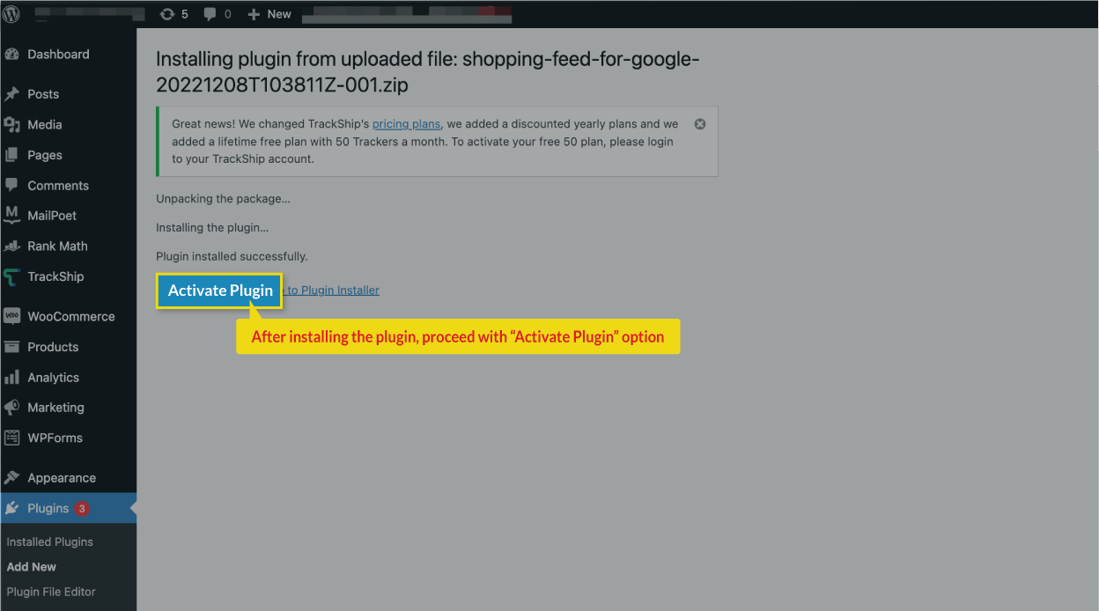Screen dimensions: 1099x611
Task: Click the Activate Plugin button
Action: [220, 291]
